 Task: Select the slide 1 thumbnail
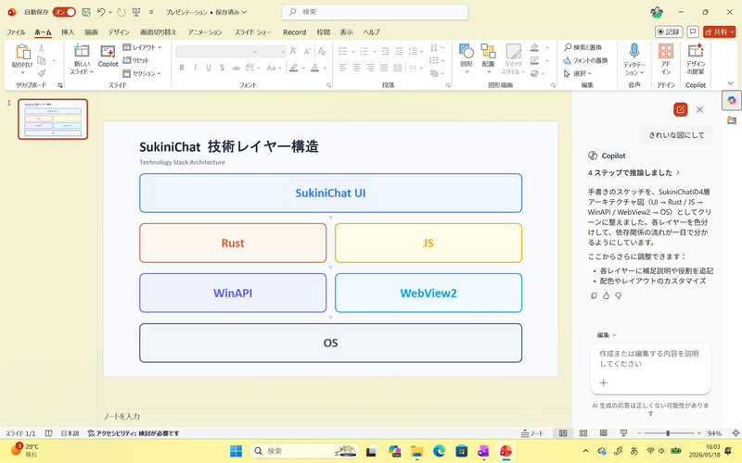pyautogui.click(x=53, y=119)
